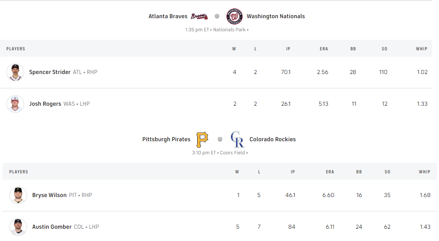The height and width of the screenshot is (241, 439).
Task: Click the Washington Nationals logo
Action: coord(234,16)
